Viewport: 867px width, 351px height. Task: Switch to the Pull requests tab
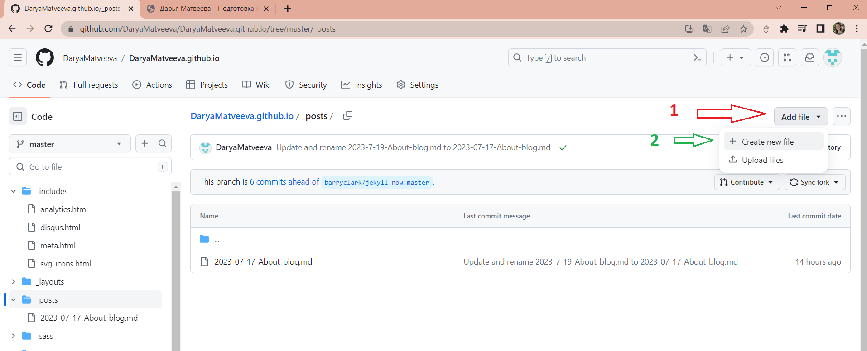point(89,85)
